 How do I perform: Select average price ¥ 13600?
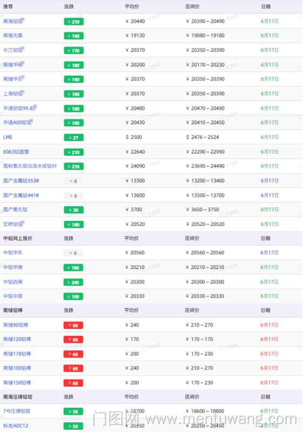click(135, 195)
